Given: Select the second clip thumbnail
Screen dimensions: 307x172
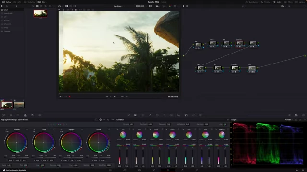Looking at the screenshot, I should [19, 105].
